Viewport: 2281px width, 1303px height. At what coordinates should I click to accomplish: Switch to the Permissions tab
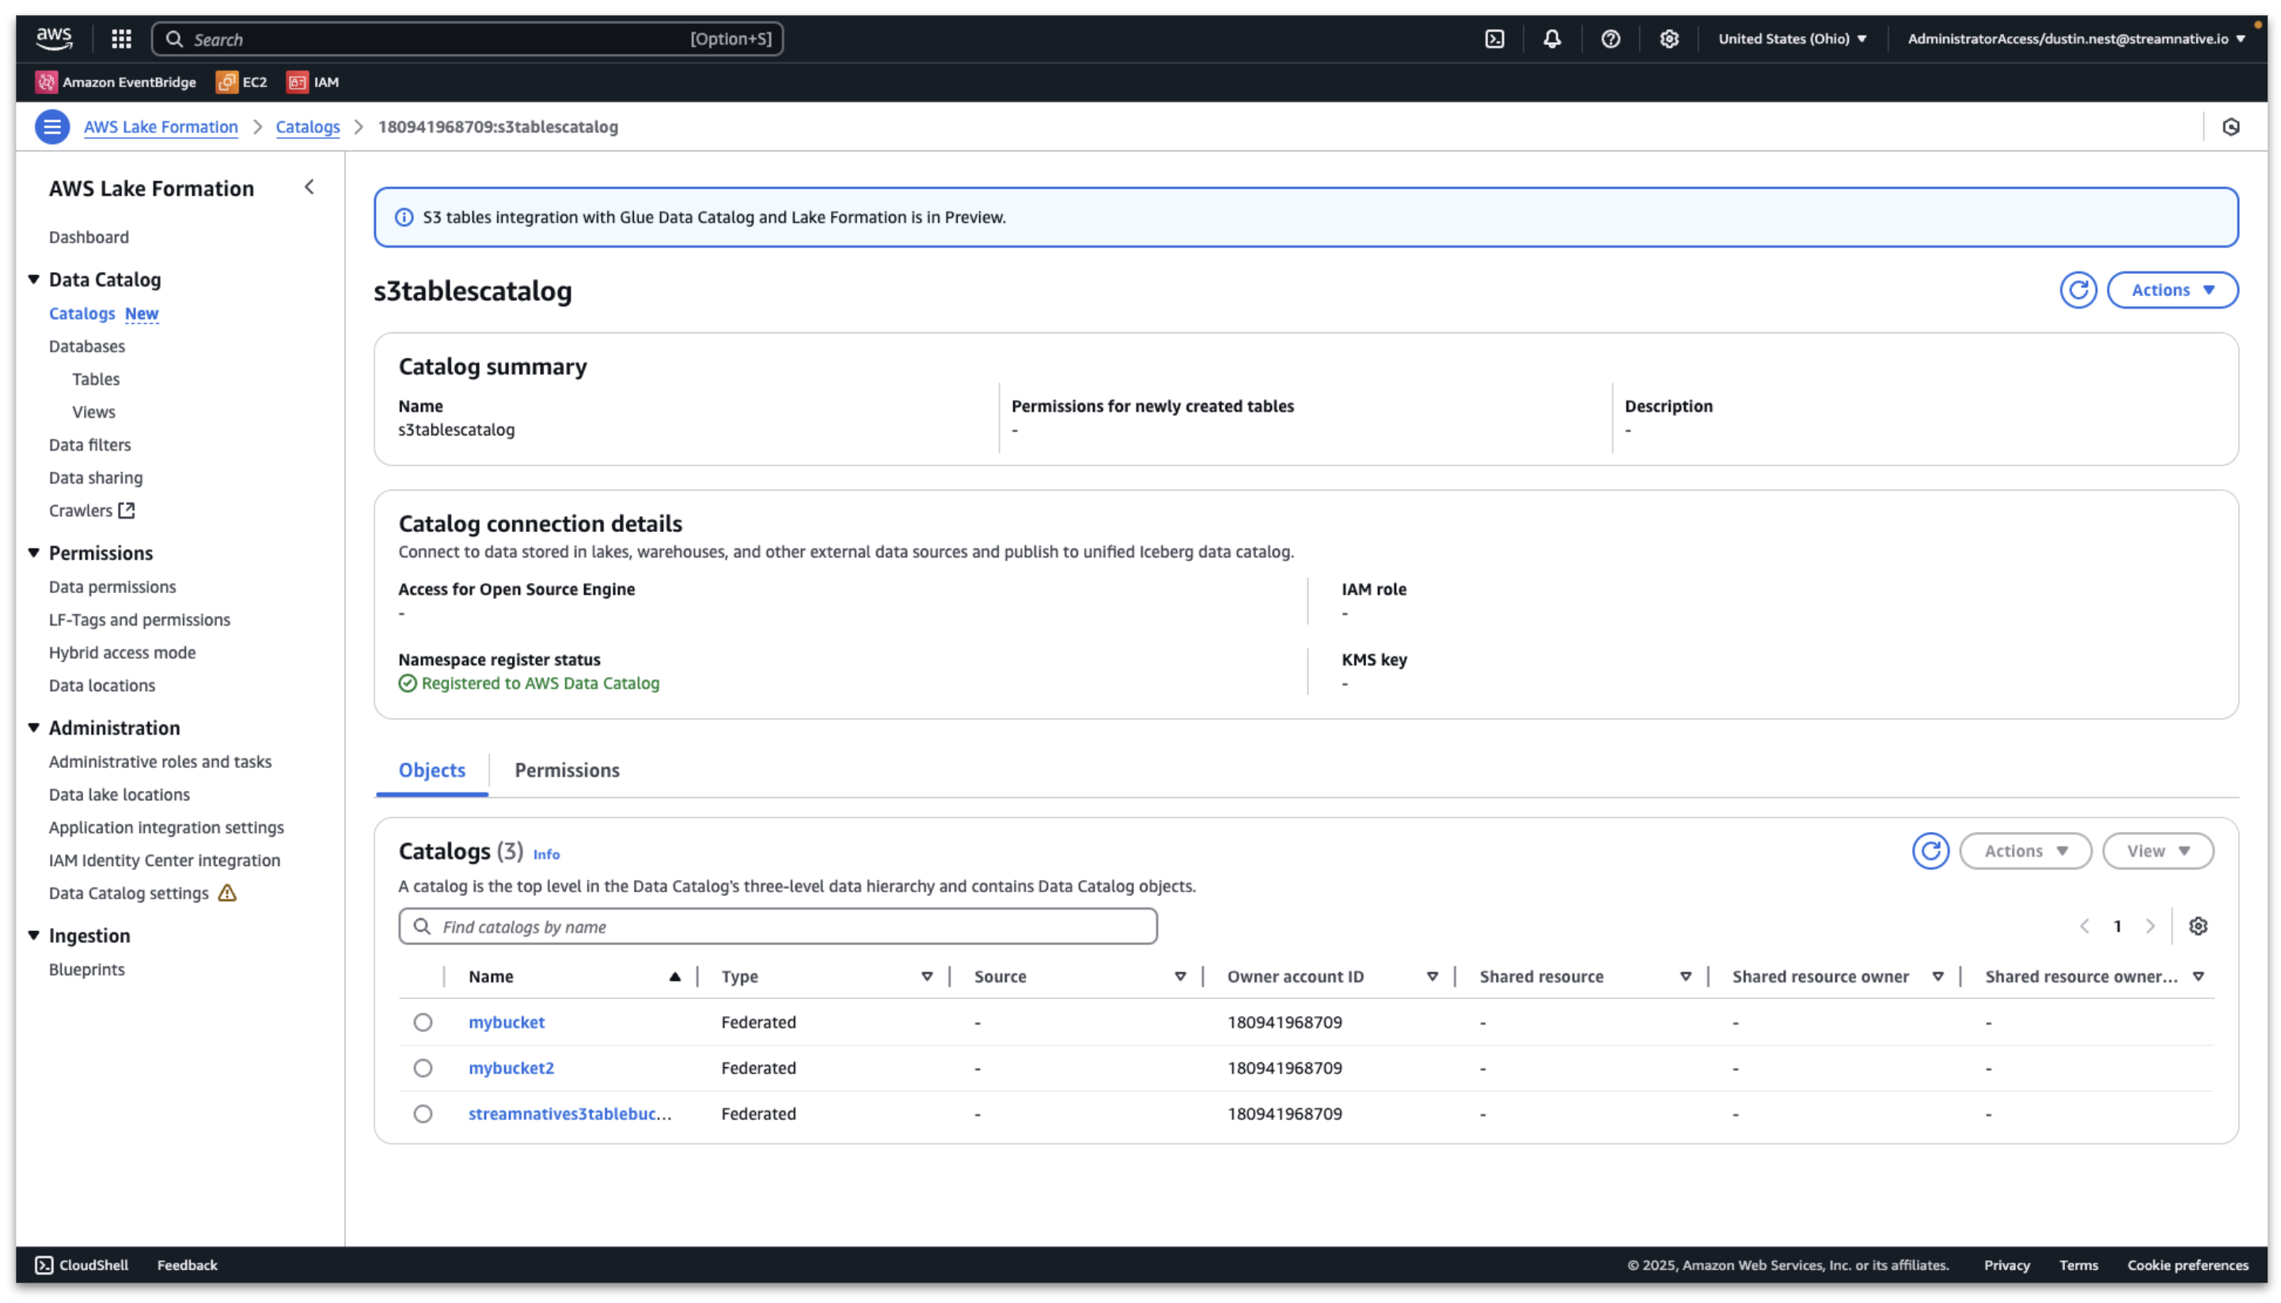pyautogui.click(x=566, y=769)
